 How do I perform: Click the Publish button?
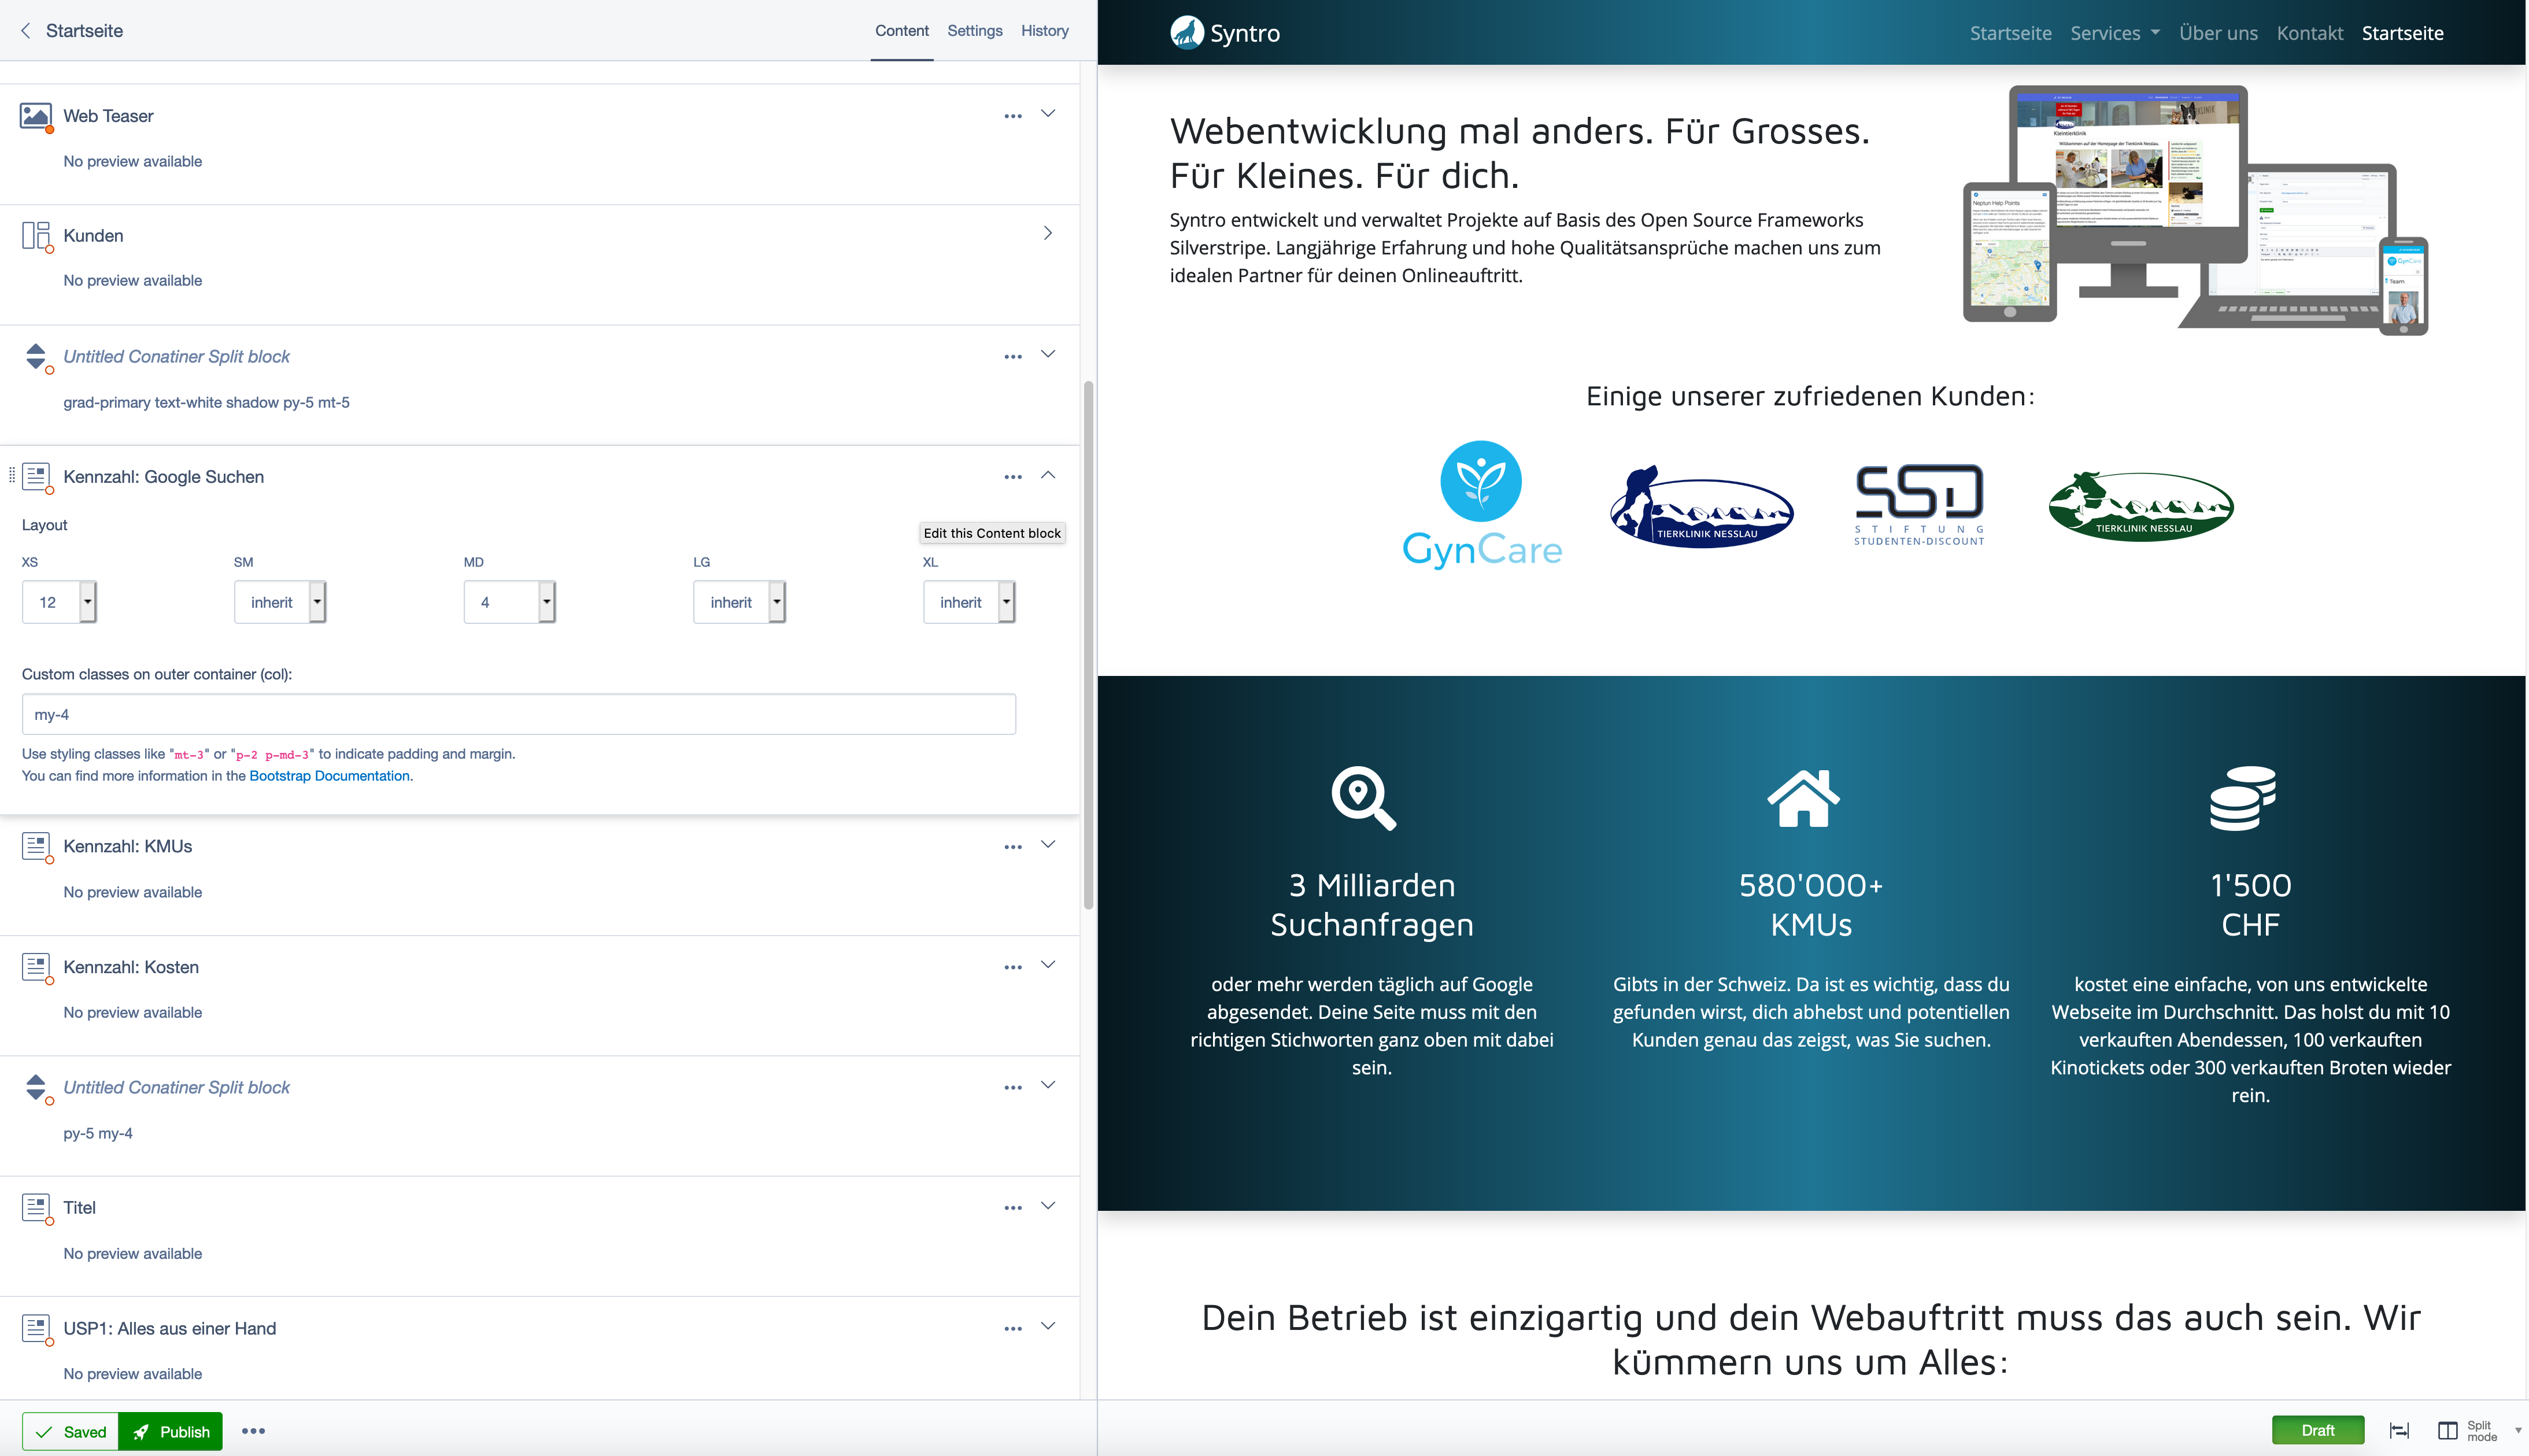pyautogui.click(x=171, y=1431)
